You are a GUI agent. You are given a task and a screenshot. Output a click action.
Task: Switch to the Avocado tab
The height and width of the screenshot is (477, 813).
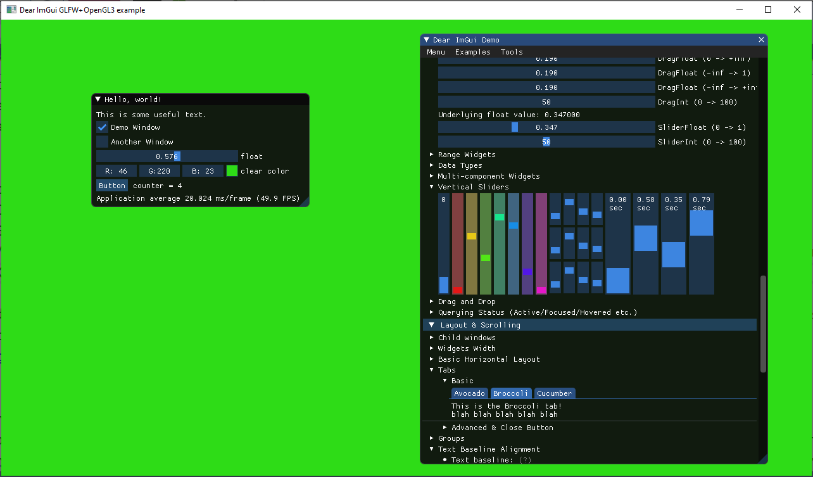click(x=470, y=393)
